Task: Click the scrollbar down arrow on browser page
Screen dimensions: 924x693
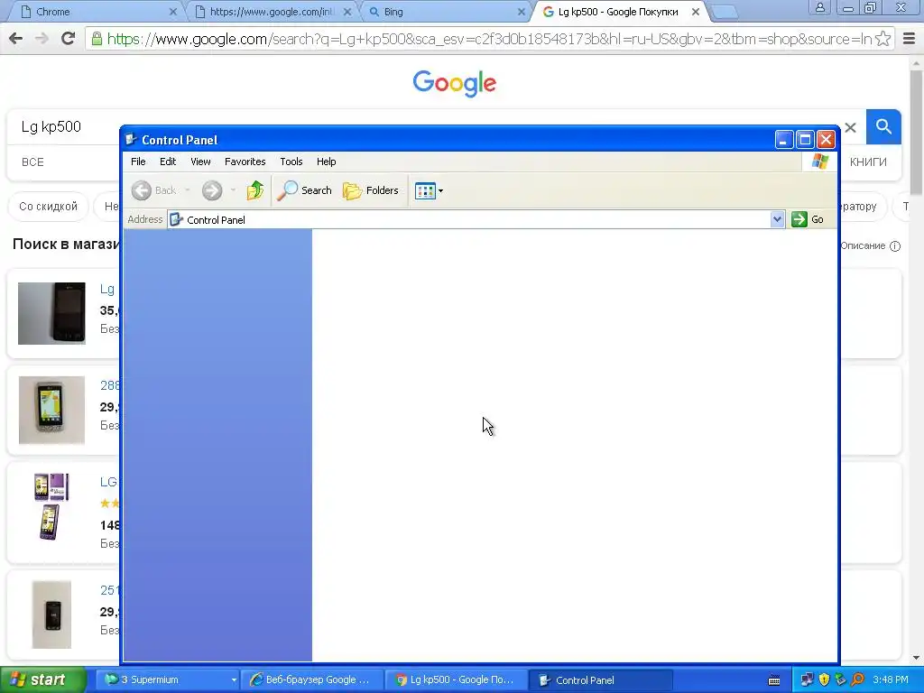Action: [917, 658]
